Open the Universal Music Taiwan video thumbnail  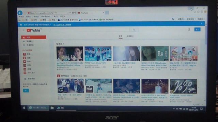coord(155,54)
